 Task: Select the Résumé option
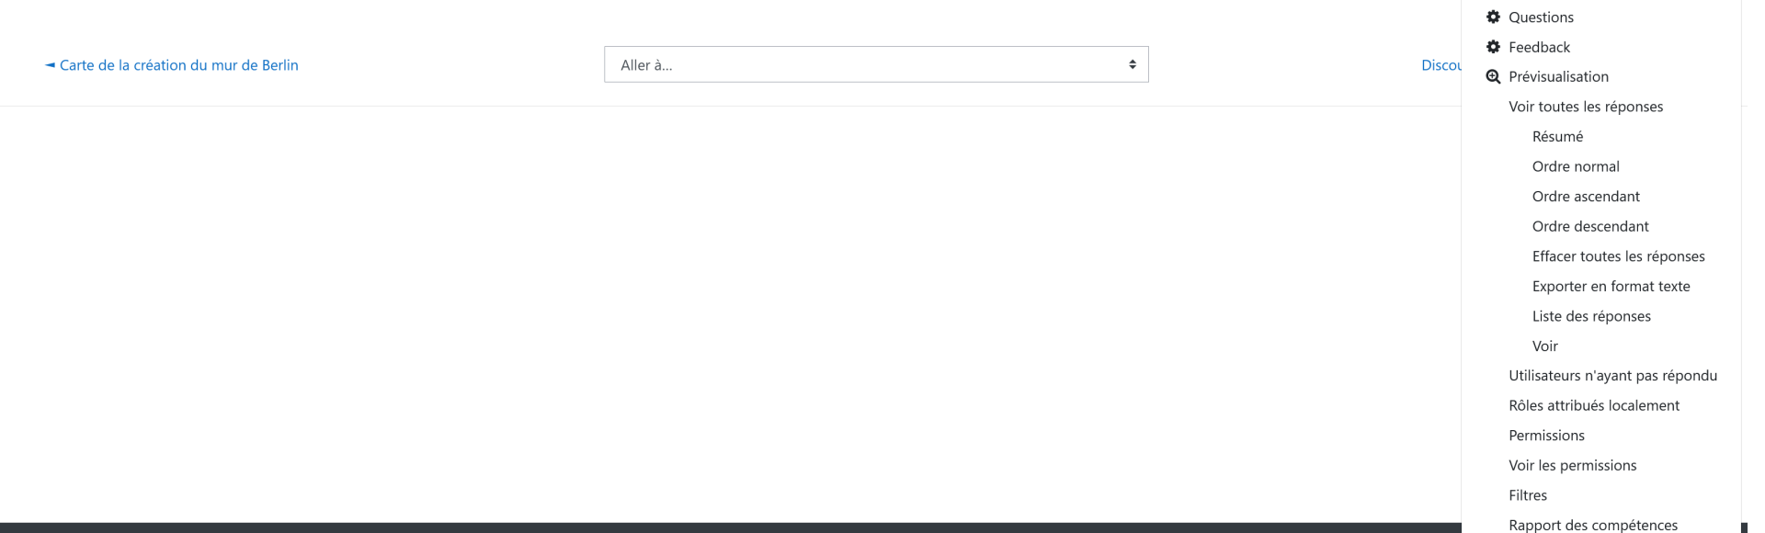click(x=1557, y=136)
